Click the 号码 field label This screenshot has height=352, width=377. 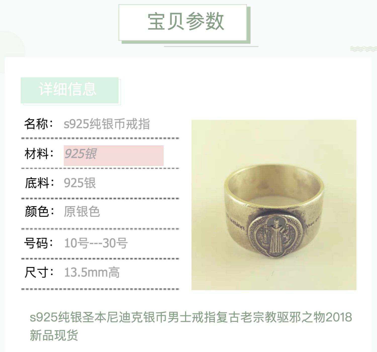(39, 243)
